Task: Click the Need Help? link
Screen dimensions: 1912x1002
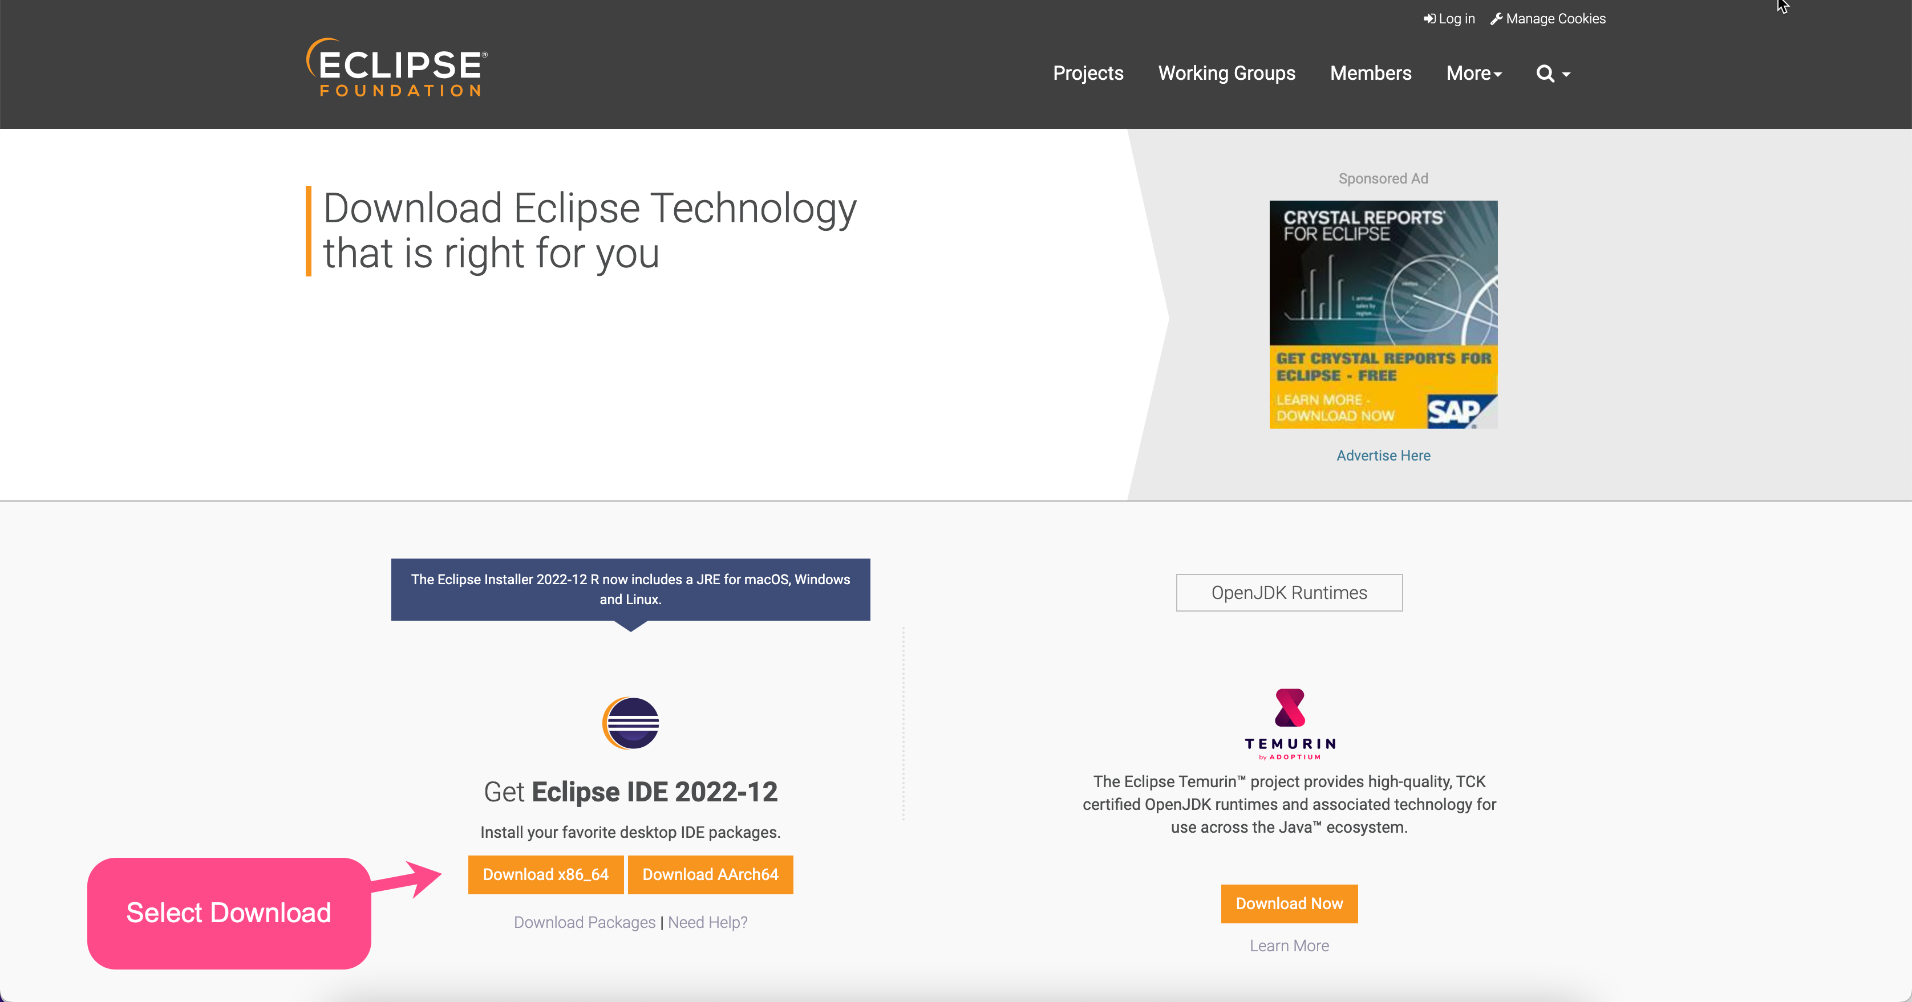Action: pyautogui.click(x=707, y=922)
